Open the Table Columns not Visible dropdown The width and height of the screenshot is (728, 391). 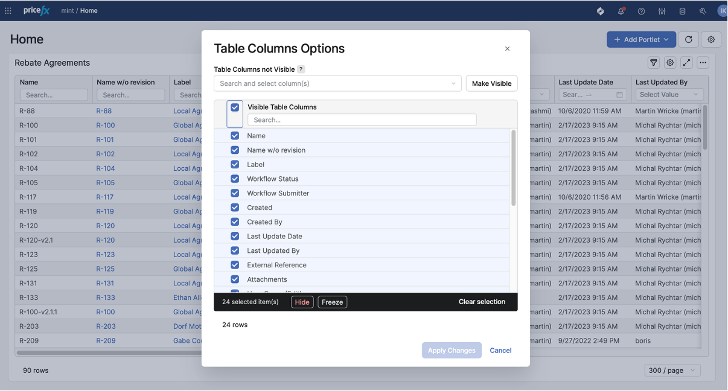[337, 83]
